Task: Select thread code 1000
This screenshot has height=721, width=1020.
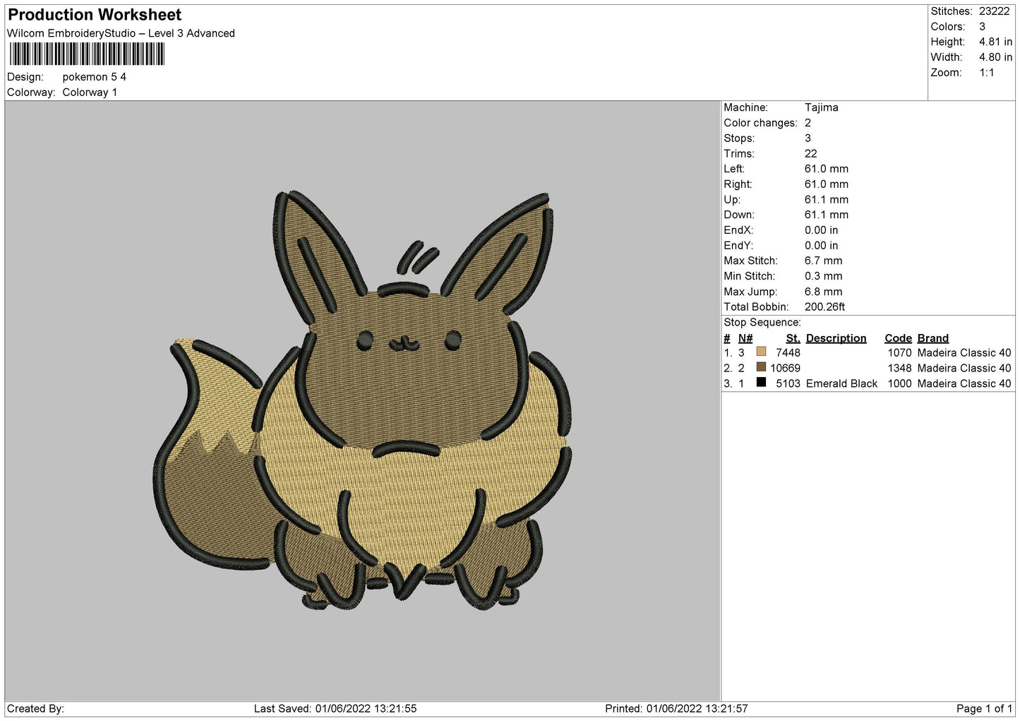Action: pos(899,383)
